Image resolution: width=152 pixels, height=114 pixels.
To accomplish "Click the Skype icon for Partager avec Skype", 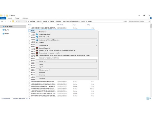I will pyautogui.click(x=37, y=34).
